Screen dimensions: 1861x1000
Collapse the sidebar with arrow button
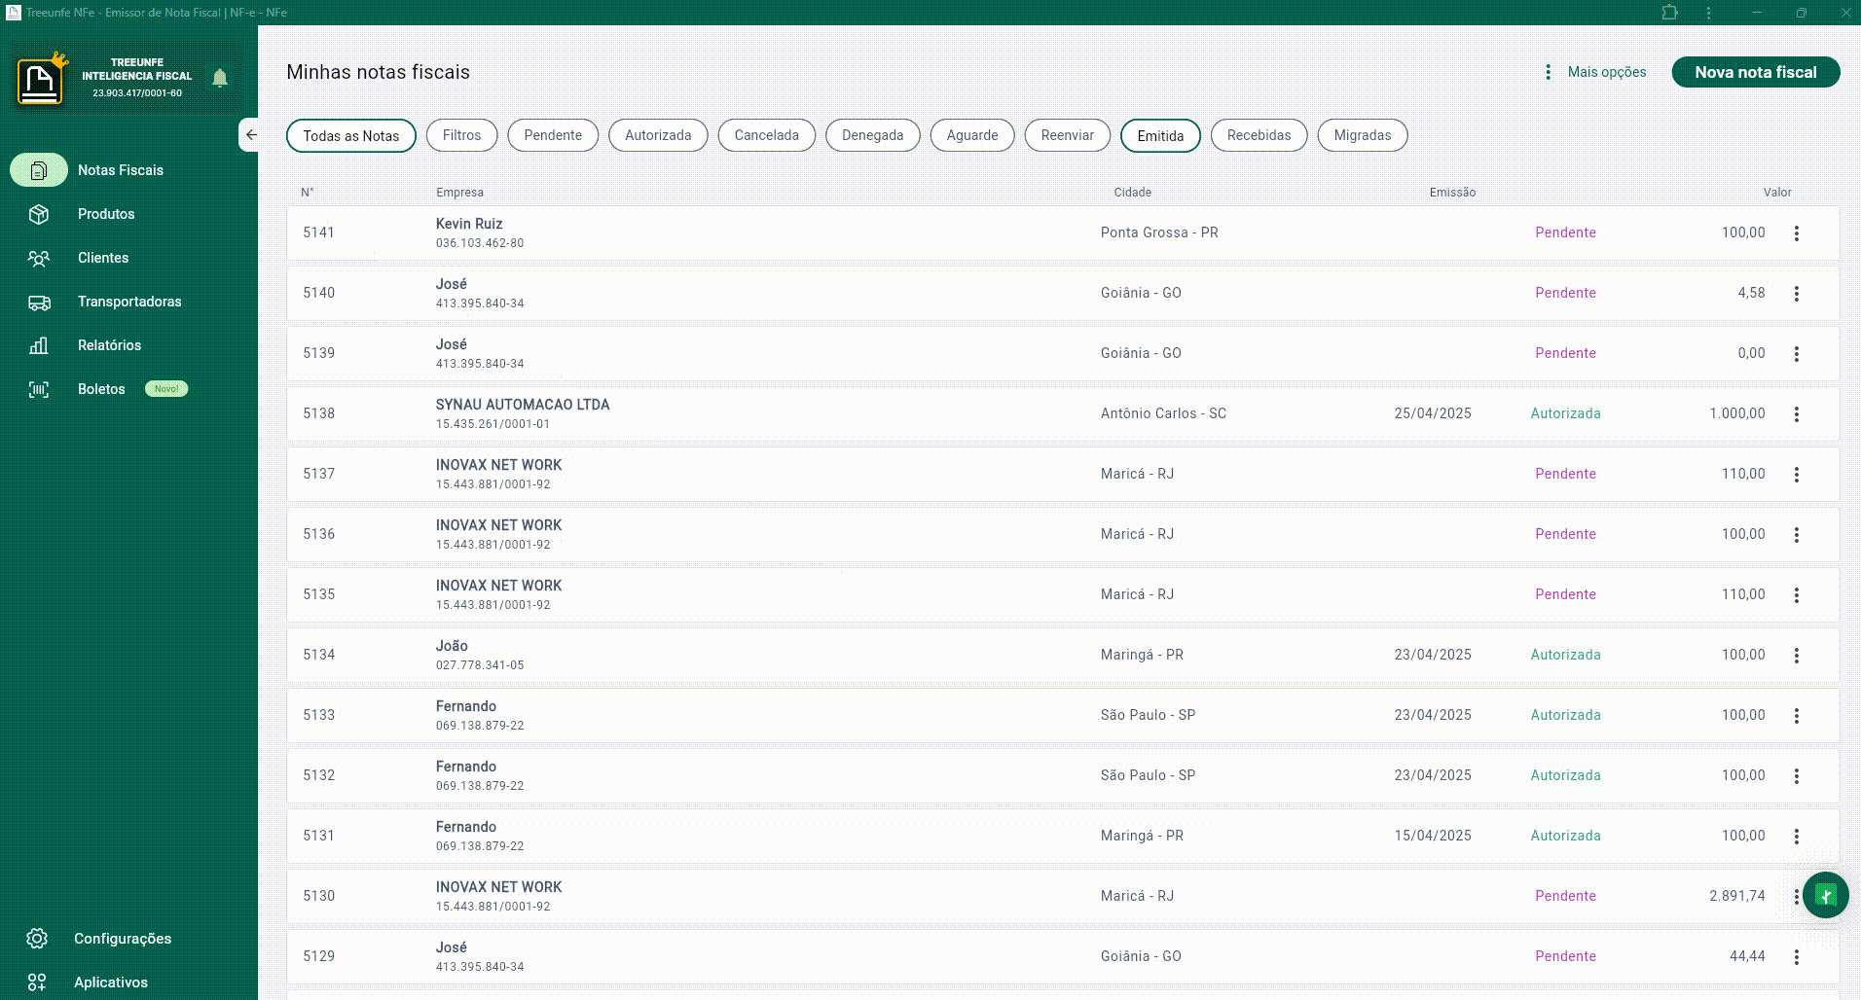tap(250, 135)
